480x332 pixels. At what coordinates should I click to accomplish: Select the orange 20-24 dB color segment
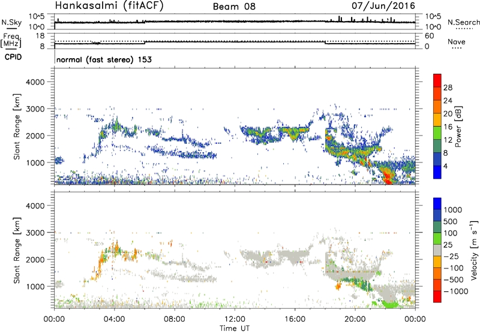point(437,107)
